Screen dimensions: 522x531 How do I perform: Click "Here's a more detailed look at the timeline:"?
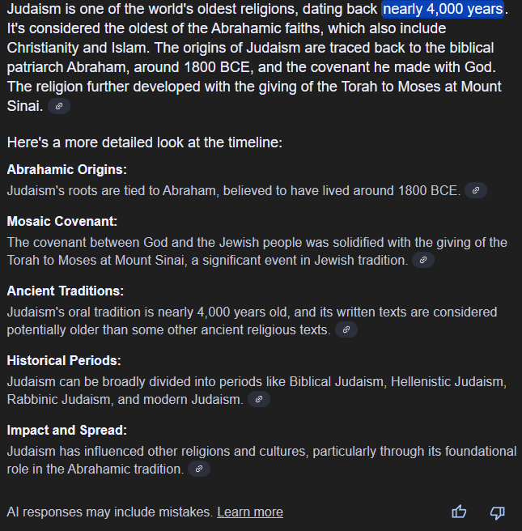[x=145, y=142]
